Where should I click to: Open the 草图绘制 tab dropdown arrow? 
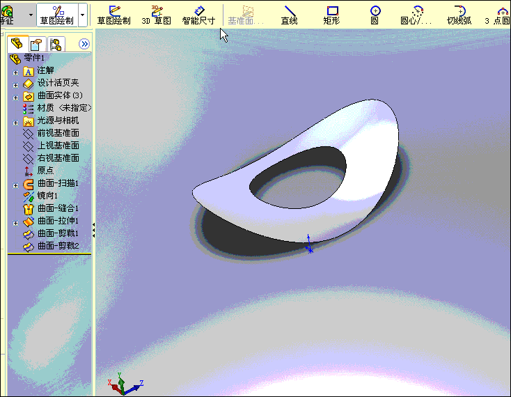click(82, 15)
